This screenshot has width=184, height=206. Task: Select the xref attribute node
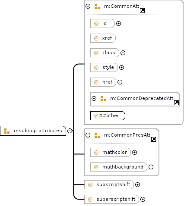[103, 38]
